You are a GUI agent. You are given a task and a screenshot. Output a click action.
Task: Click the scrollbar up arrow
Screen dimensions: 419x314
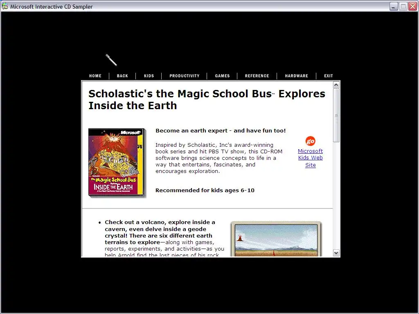[336, 85]
